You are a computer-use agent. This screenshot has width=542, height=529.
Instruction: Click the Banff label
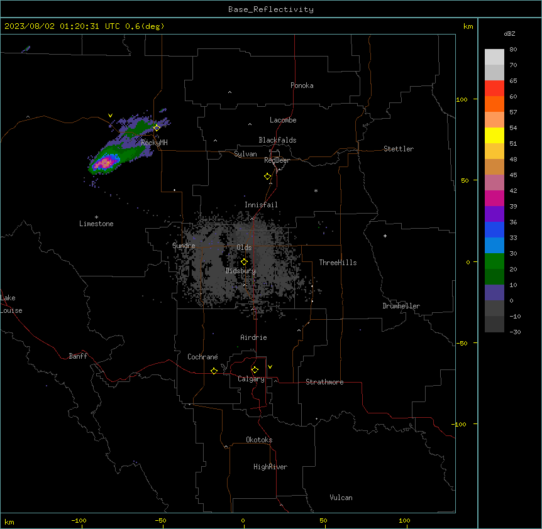78,356
